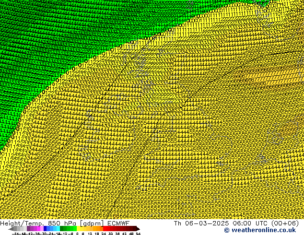Click the weatheronline.co.uk copyright link
304x235 pixels.
tap(260, 230)
